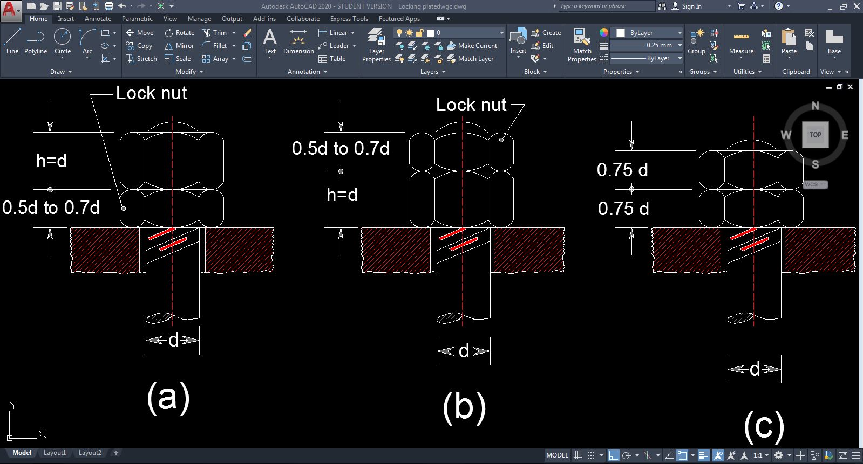Click the search keyword input field
Screen dimensions: 863x464
coord(606,6)
